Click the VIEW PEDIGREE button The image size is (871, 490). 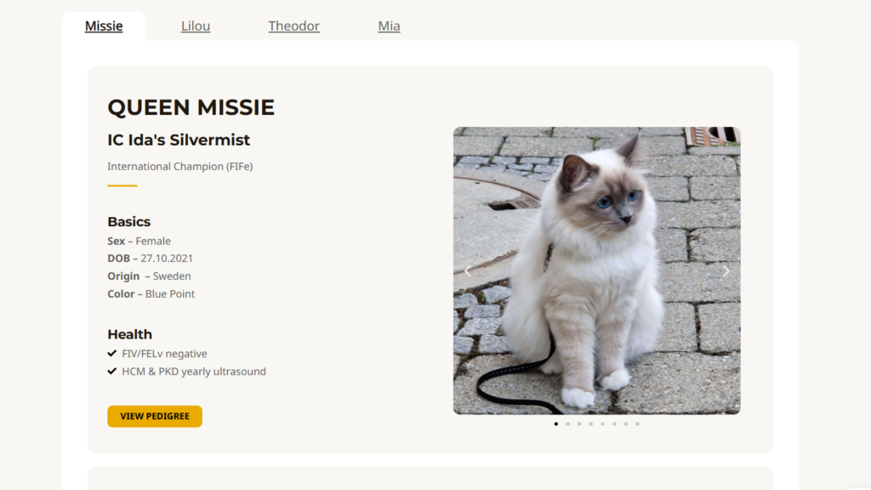pos(154,416)
